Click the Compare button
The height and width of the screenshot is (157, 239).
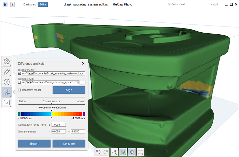pyautogui.click(x=69, y=143)
